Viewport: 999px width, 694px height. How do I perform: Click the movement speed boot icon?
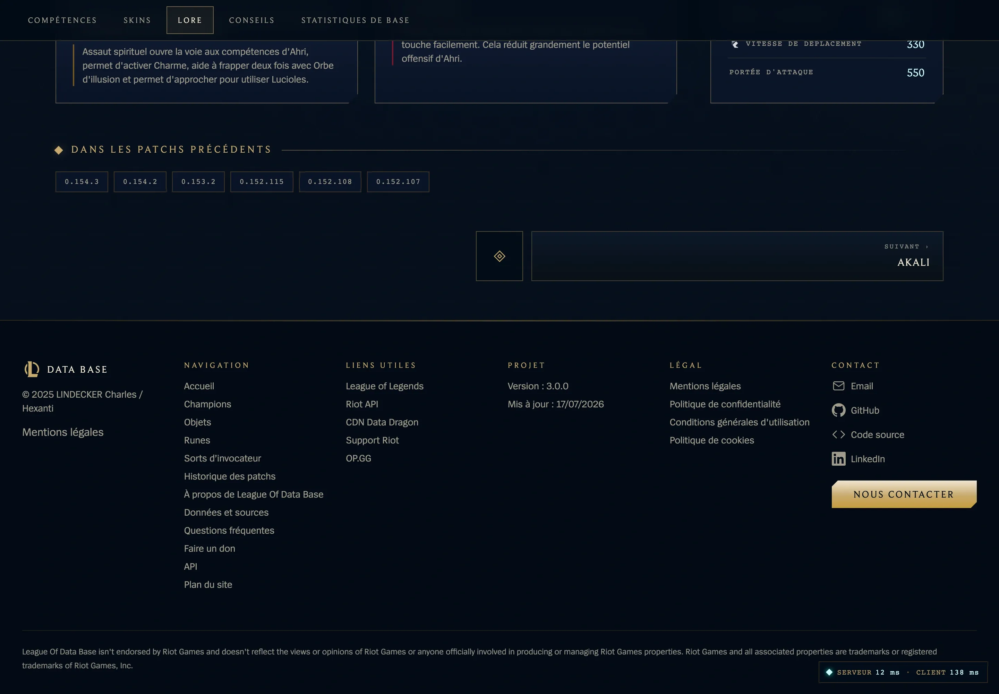click(x=735, y=44)
